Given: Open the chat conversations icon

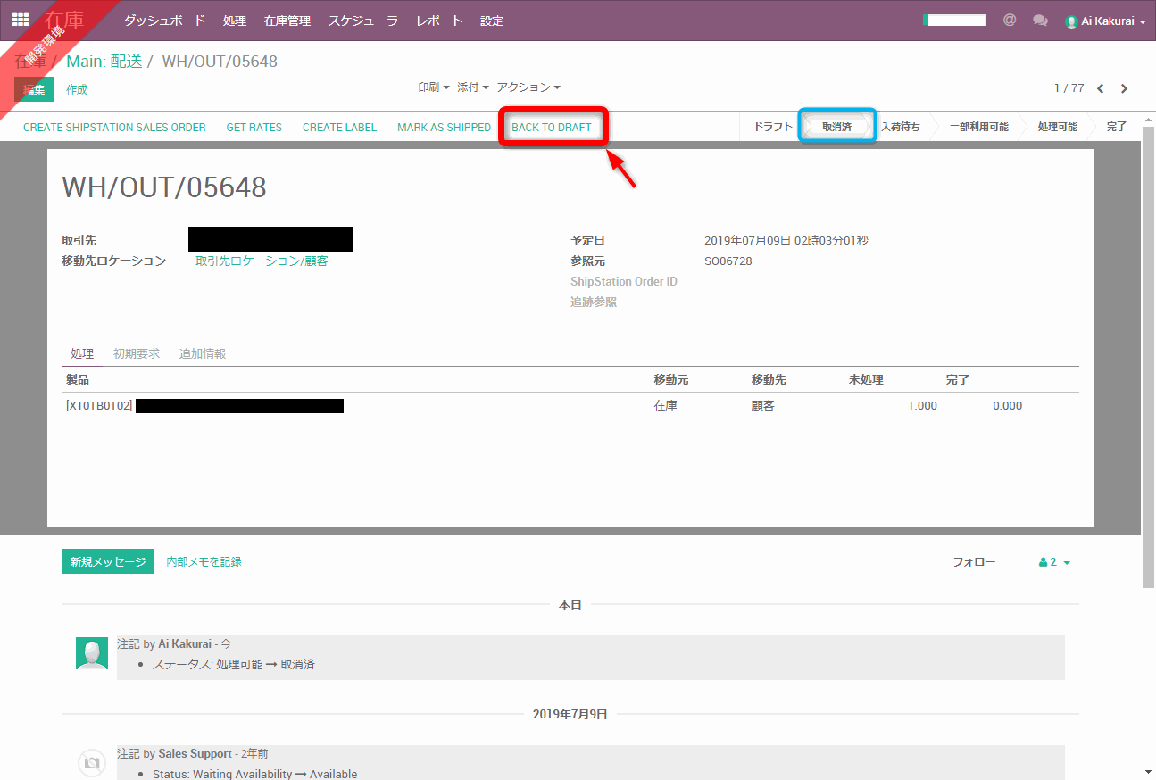Looking at the screenshot, I should coord(1040,20).
